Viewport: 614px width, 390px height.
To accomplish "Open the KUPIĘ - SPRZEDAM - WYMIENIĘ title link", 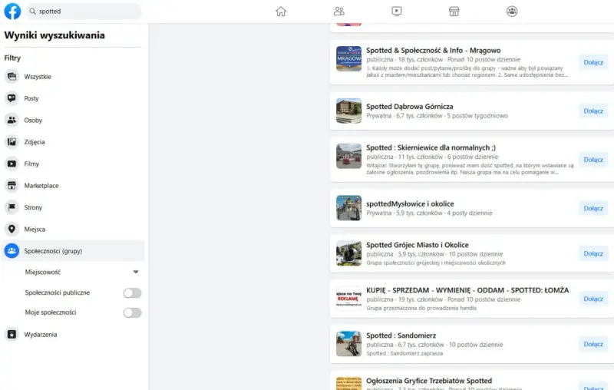I will click(x=467, y=290).
